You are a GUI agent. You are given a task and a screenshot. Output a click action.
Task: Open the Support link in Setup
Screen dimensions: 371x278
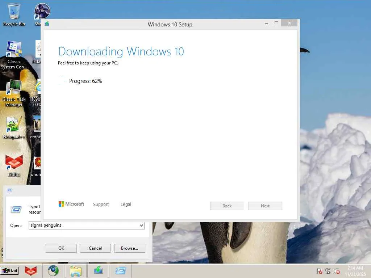point(101,204)
